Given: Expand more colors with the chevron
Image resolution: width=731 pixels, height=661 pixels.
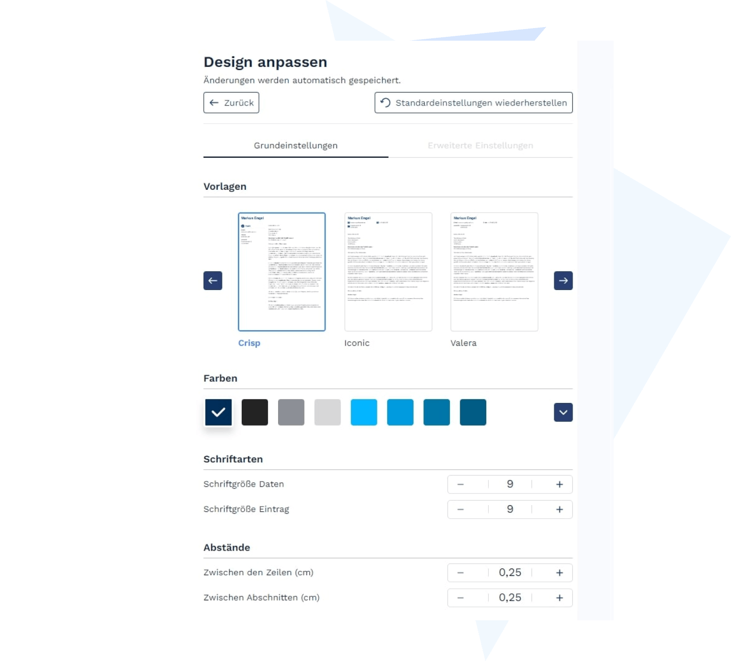Looking at the screenshot, I should 563,412.
